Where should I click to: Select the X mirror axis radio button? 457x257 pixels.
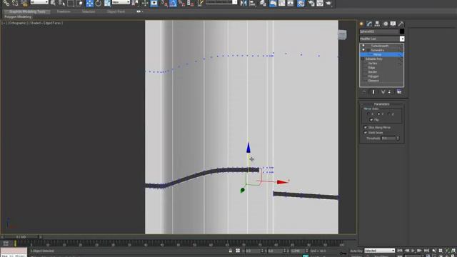point(368,114)
